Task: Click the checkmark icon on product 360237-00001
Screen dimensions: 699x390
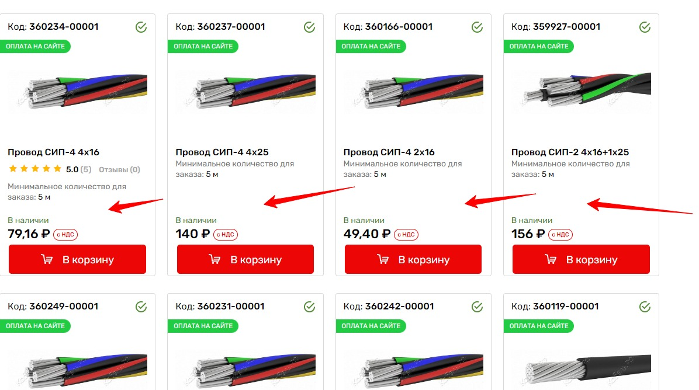Action: [x=309, y=27]
